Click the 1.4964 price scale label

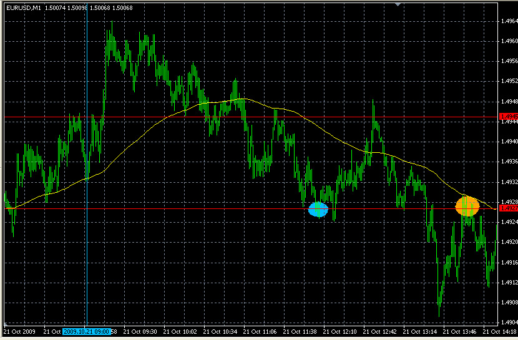tap(509, 21)
